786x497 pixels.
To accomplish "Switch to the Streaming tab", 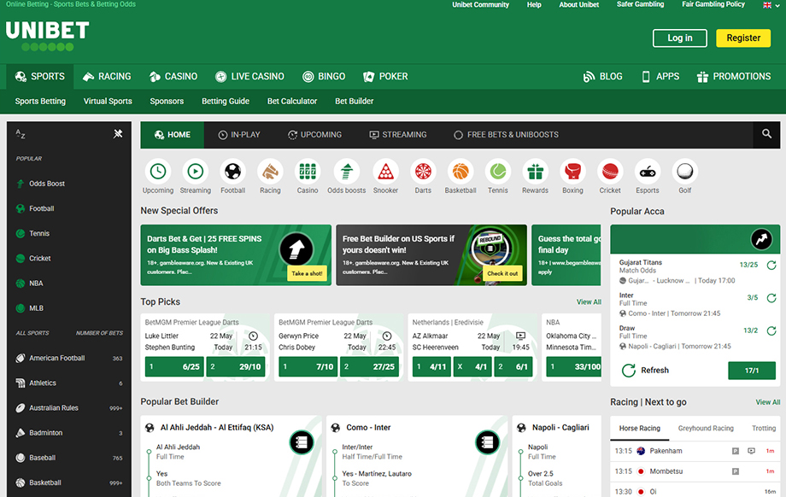I will pyautogui.click(x=398, y=135).
